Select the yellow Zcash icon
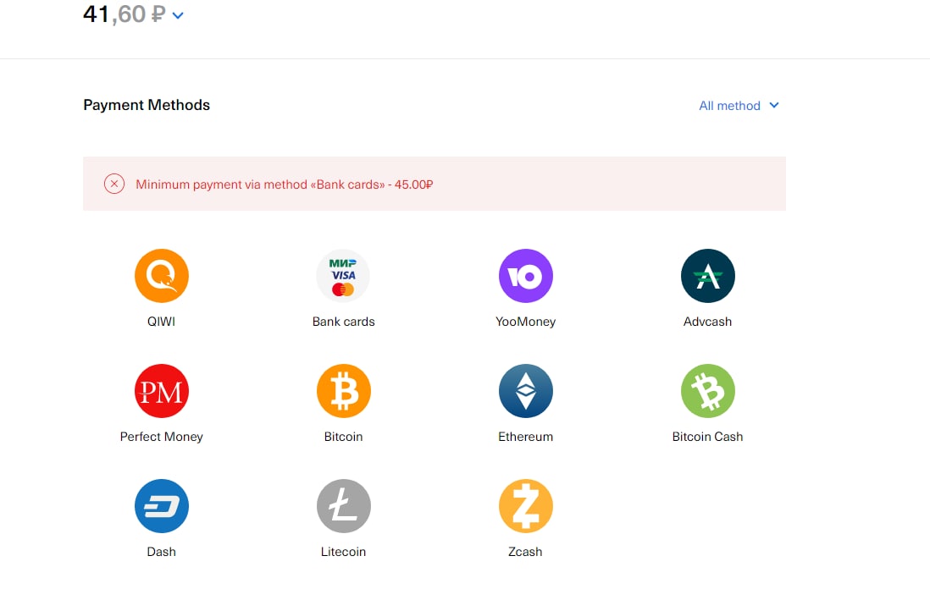 coord(525,505)
